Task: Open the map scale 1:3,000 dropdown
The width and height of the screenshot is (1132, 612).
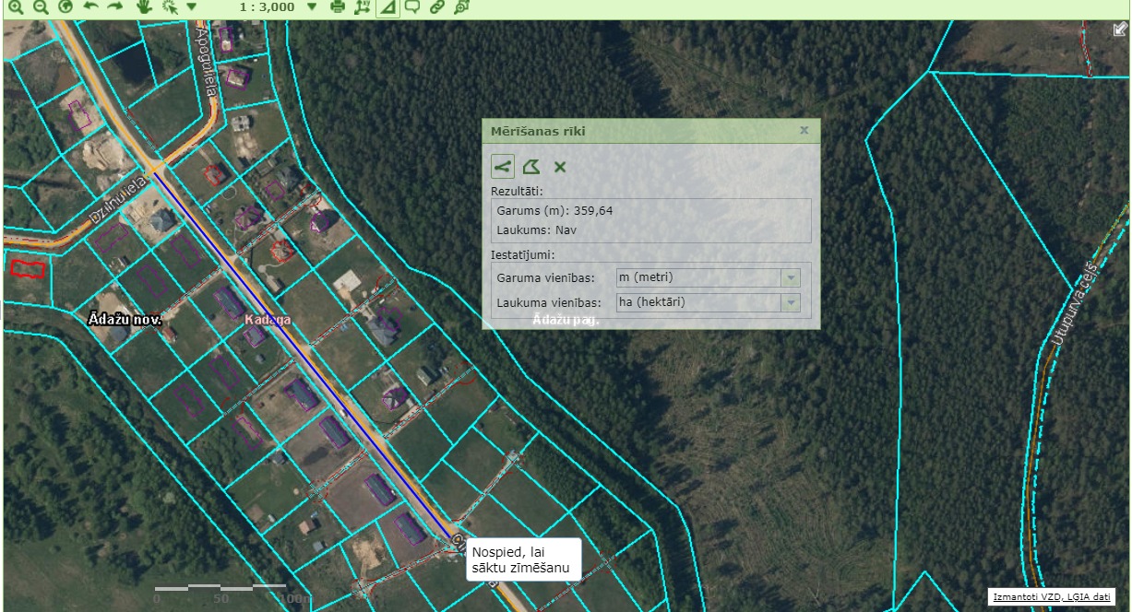Action: 311,7
